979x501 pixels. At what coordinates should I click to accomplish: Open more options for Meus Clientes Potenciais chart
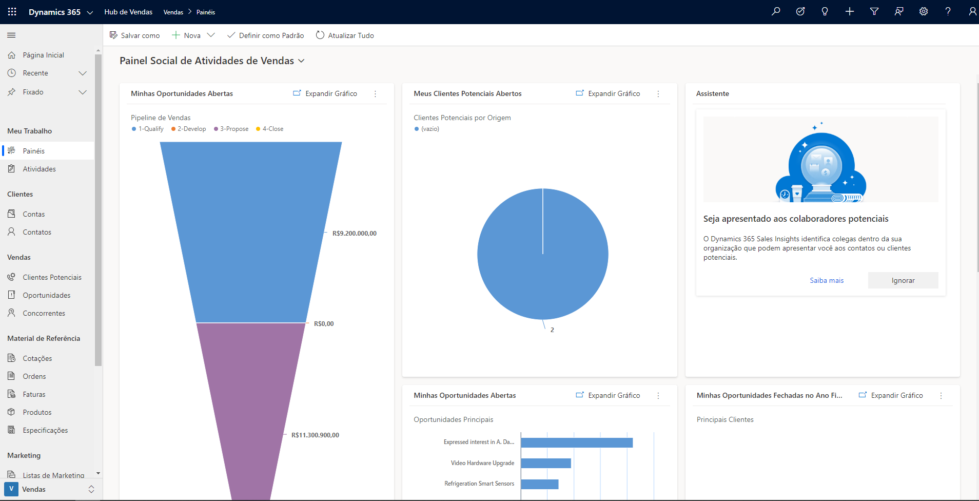coord(658,93)
